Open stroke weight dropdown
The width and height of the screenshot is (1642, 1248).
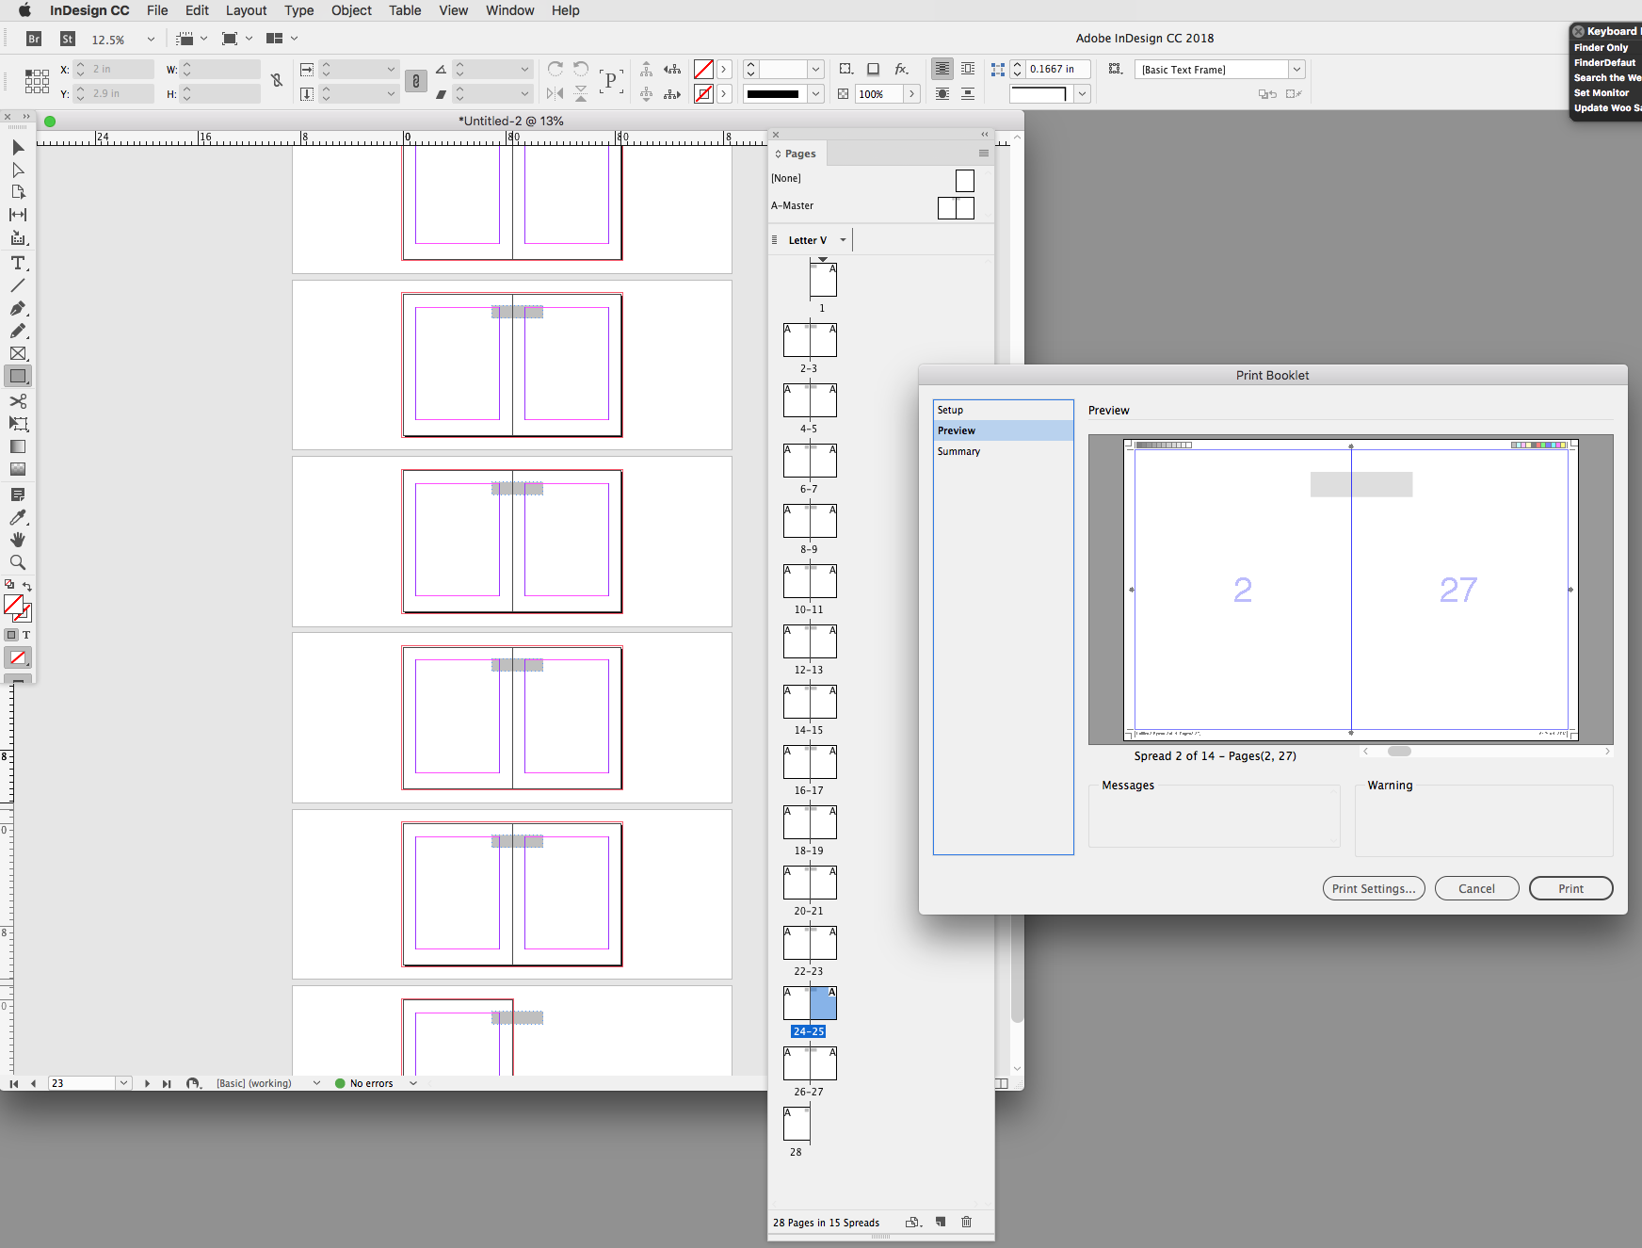816,69
